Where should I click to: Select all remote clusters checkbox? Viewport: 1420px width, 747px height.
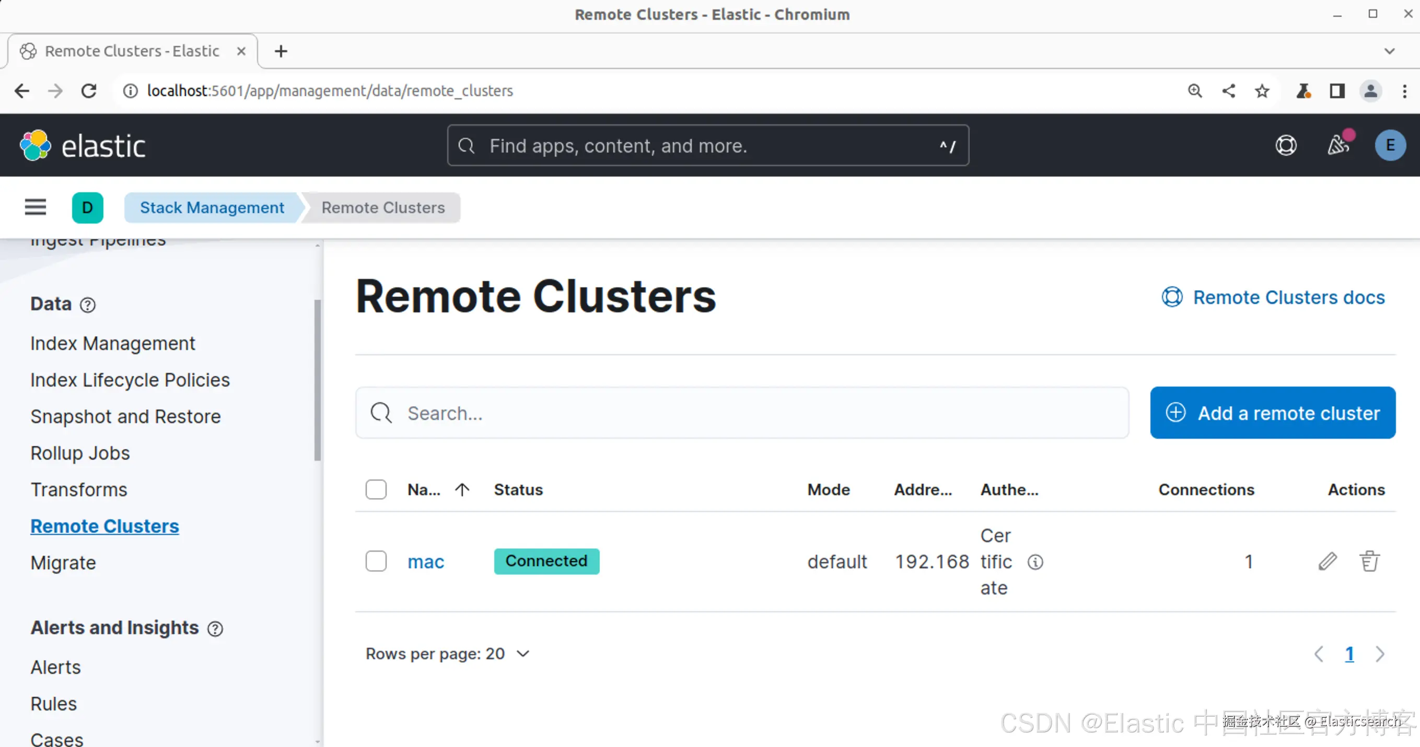click(x=376, y=489)
